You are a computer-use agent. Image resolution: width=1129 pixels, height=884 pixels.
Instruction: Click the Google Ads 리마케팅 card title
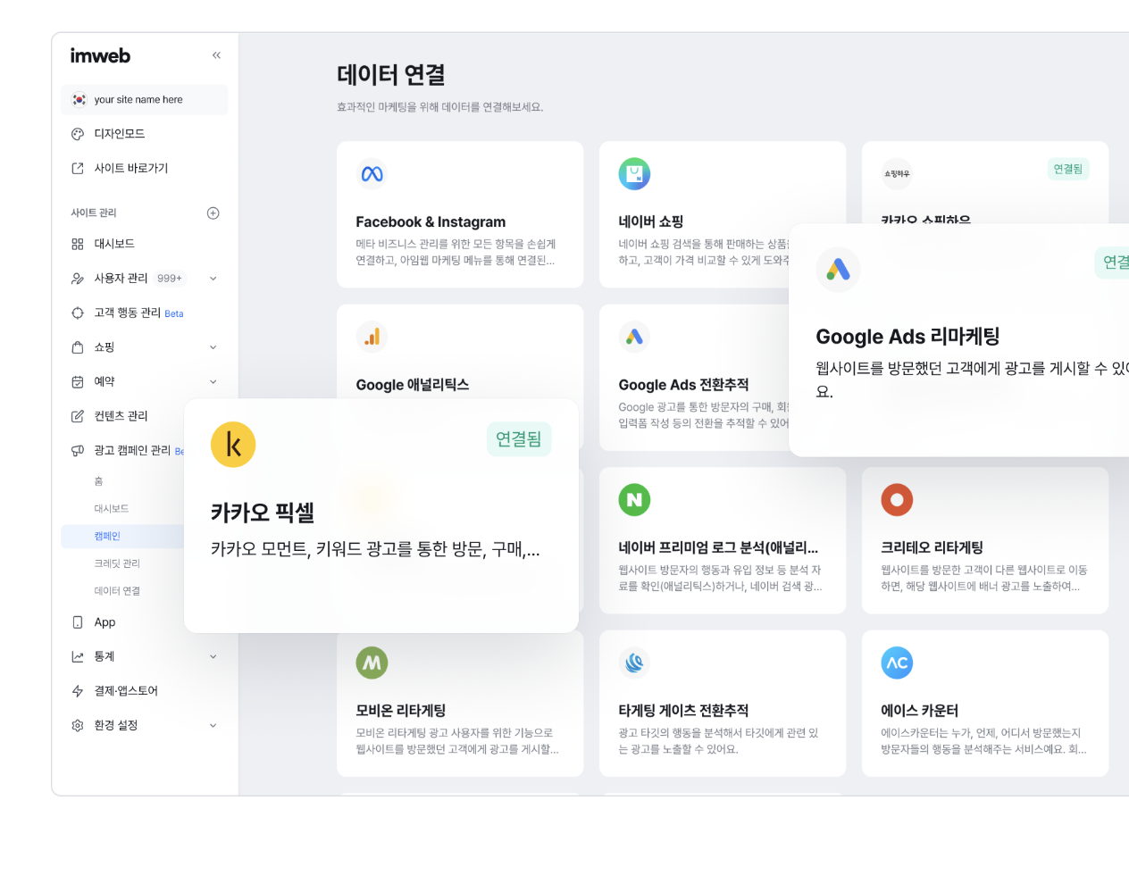tap(907, 337)
